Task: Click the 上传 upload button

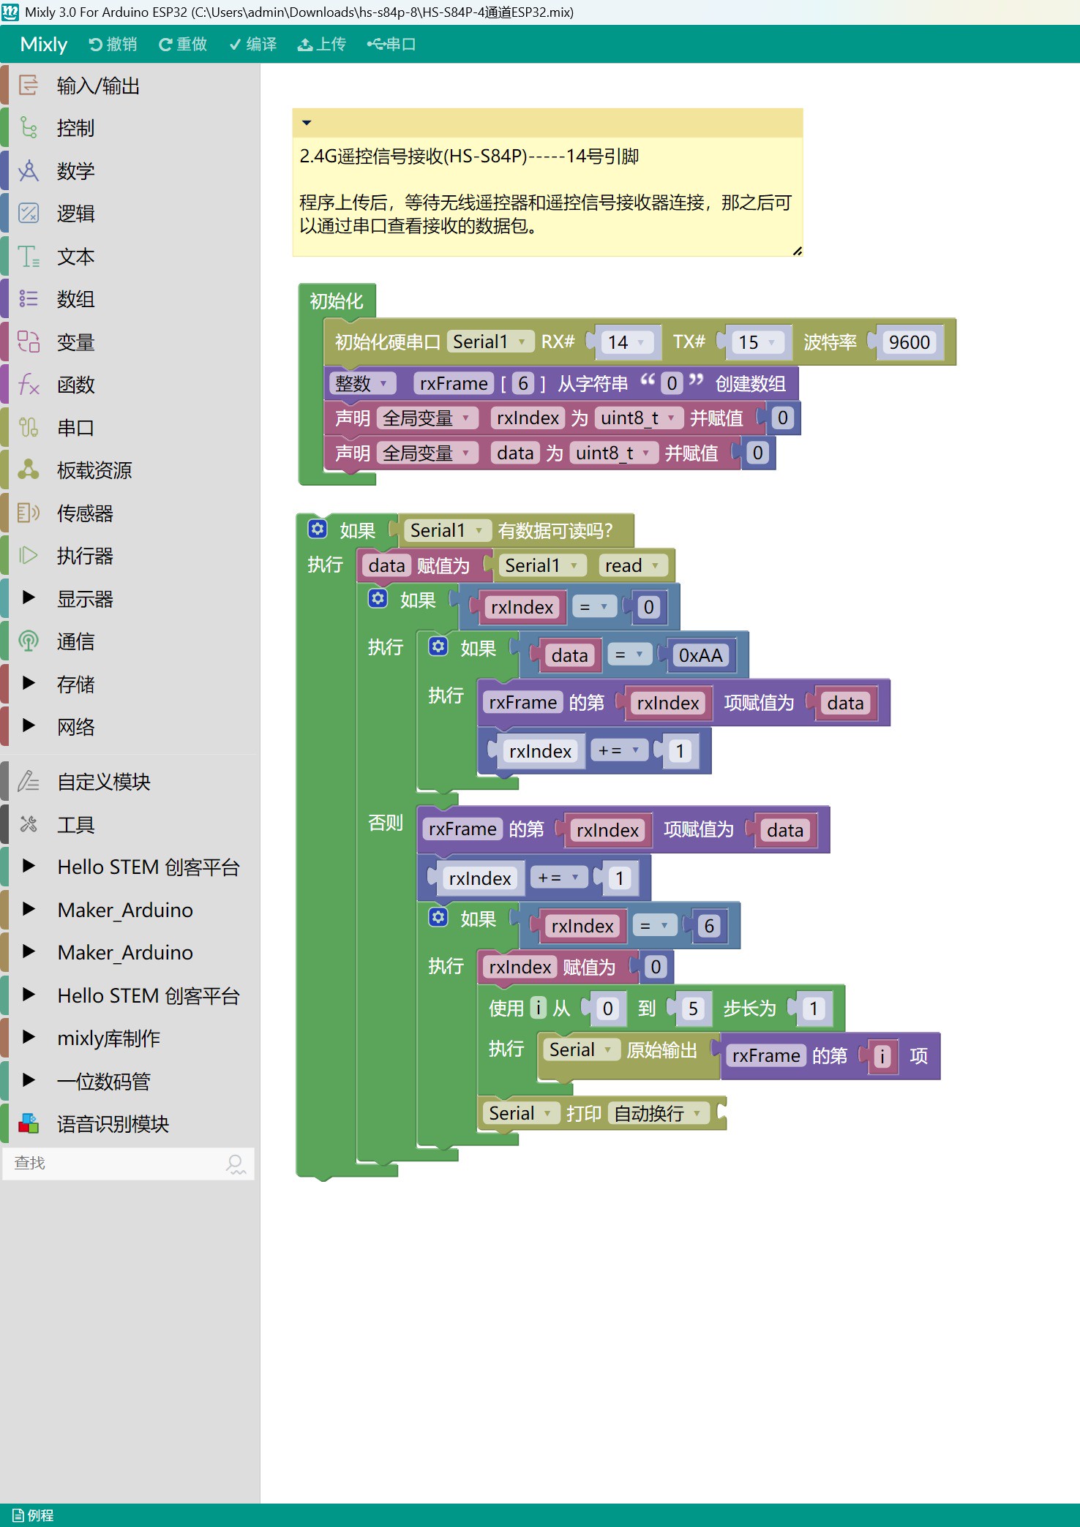Action: pyautogui.click(x=322, y=45)
